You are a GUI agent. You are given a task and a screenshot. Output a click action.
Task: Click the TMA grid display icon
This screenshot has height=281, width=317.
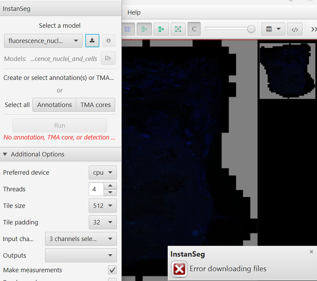[x=178, y=29]
